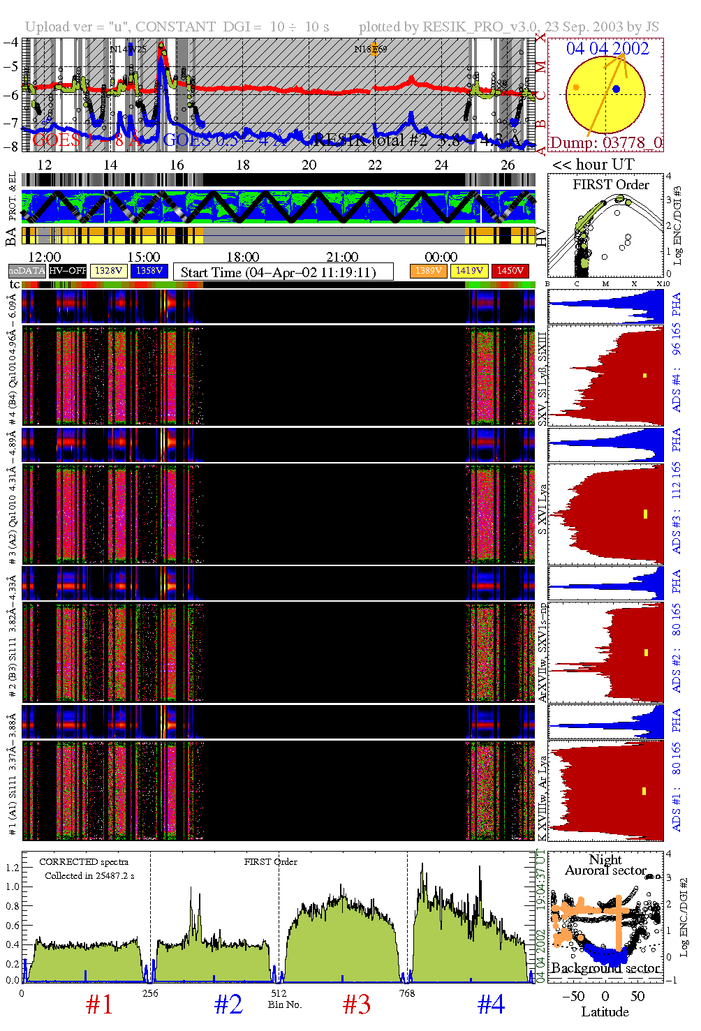701x1031 pixels.
Task: Click the Start Time text box
Action: click(283, 272)
